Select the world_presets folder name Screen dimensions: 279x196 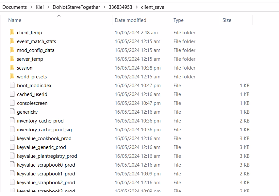click(x=32, y=77)
